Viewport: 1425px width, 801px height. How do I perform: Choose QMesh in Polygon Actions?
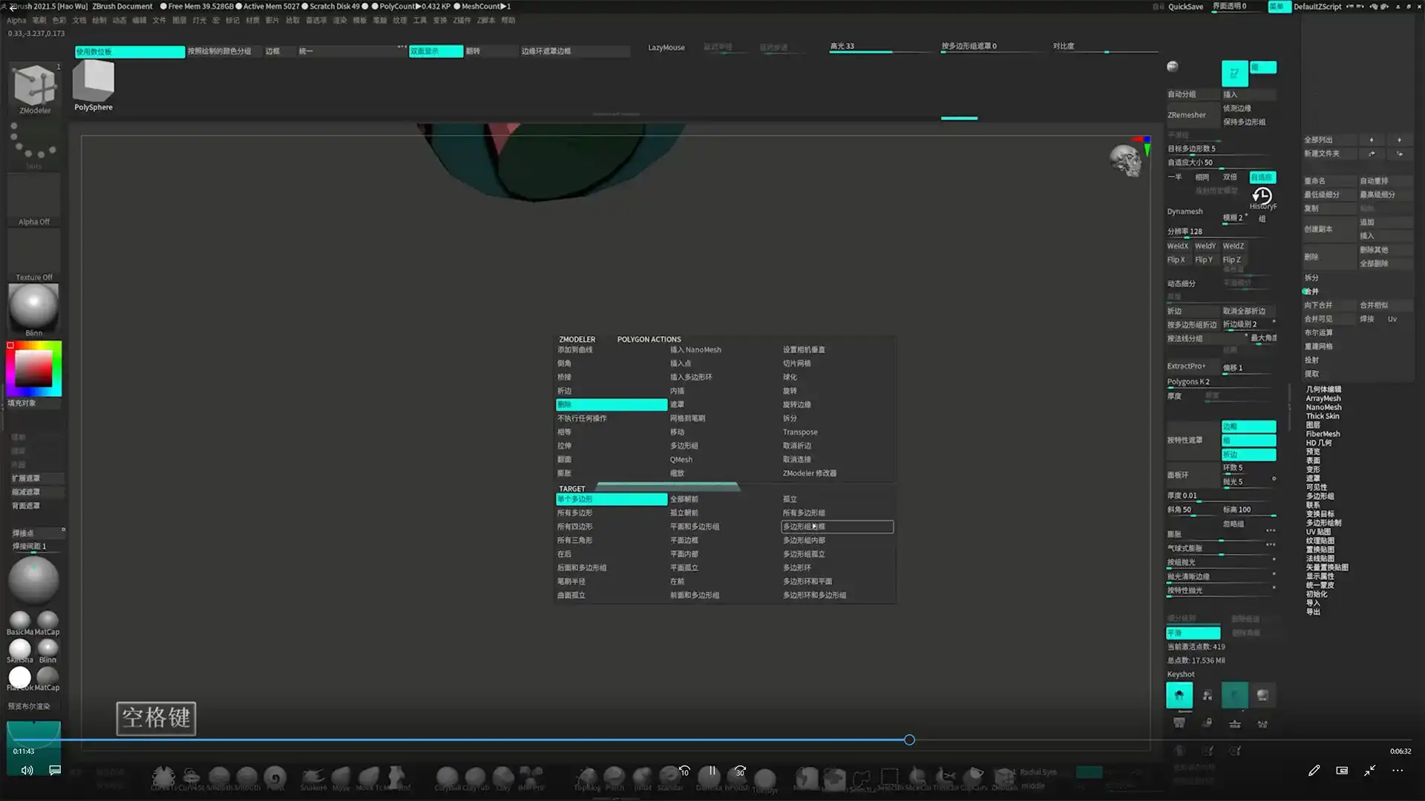(681, 460)
